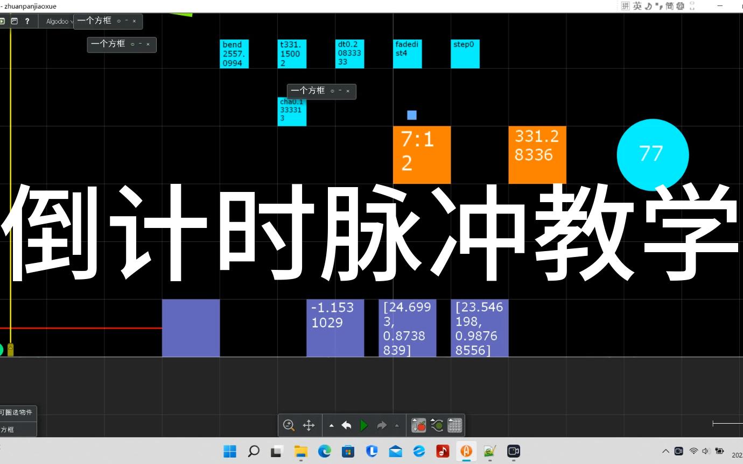Open Help via the question mark icon

27,21
